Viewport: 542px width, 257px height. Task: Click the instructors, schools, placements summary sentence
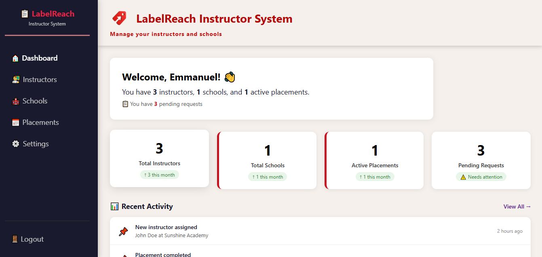215,92
